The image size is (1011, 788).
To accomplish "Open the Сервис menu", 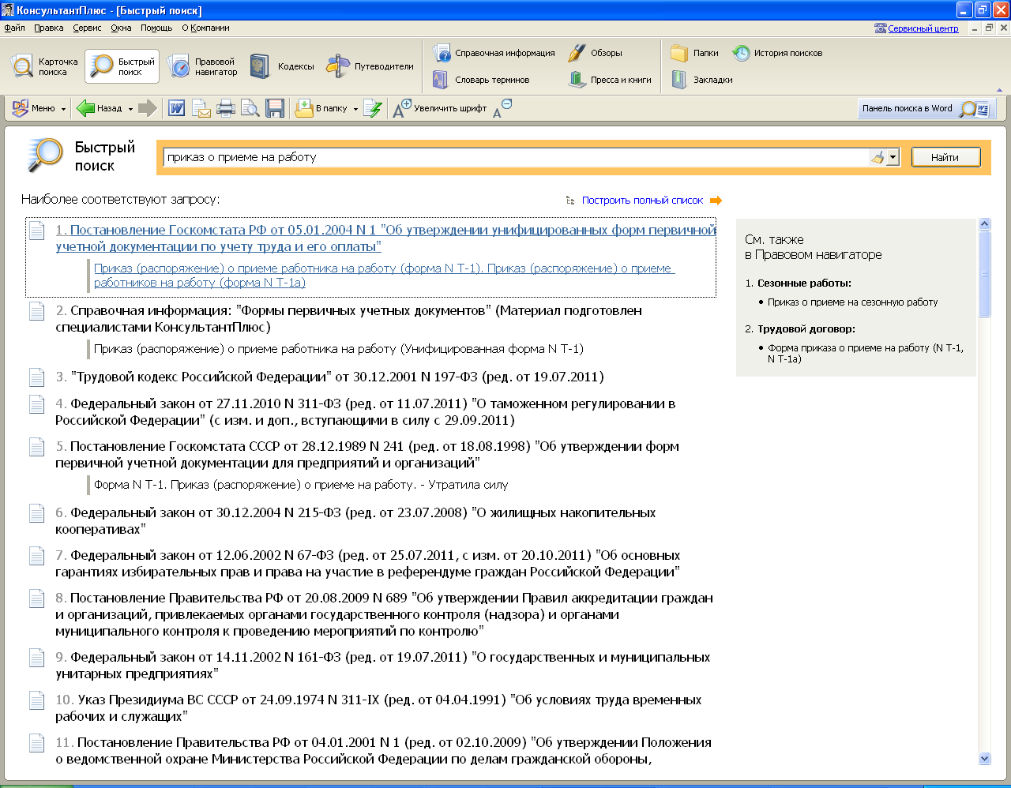I will coord(87,28).
